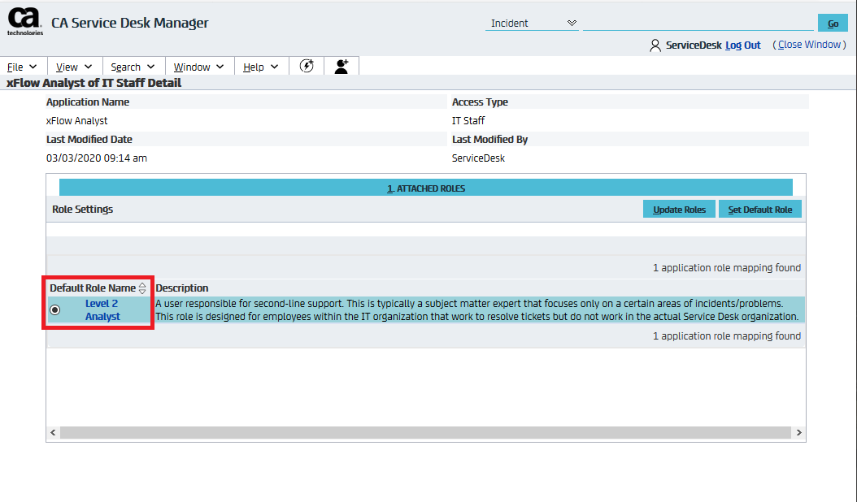Viewport: 857px width, 502px height.
Task: Click the Role Settings heading
Action: click(83, 210)
